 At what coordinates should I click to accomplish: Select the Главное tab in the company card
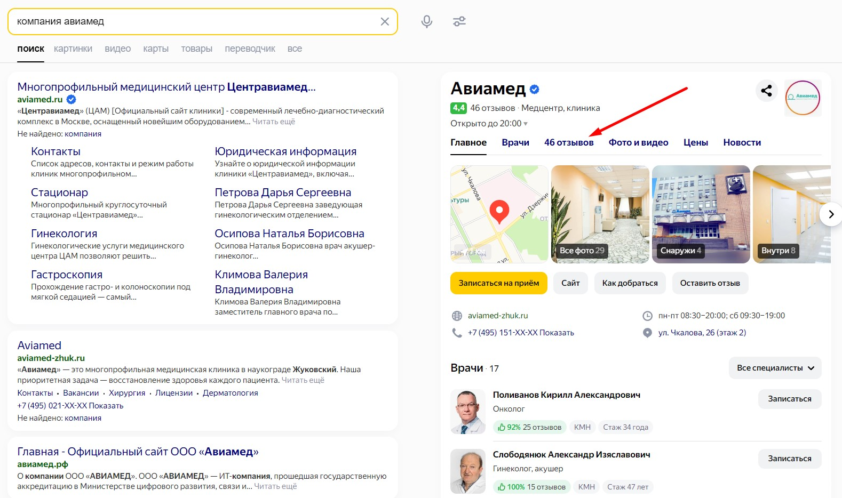(468, 142)
